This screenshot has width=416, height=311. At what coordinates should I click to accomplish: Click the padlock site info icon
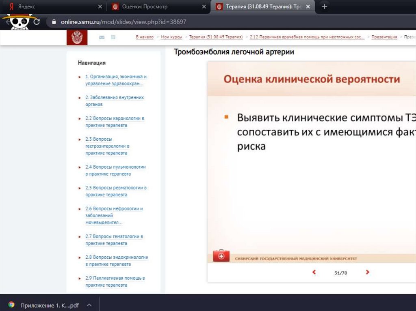point(53,22)
